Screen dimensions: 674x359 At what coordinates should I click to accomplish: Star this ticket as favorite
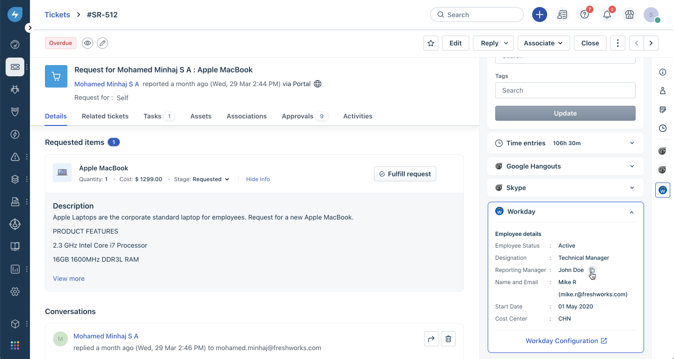click(431, 43)
